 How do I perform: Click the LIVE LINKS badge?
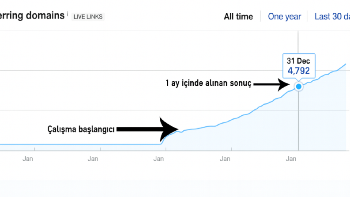click(88, 17)
